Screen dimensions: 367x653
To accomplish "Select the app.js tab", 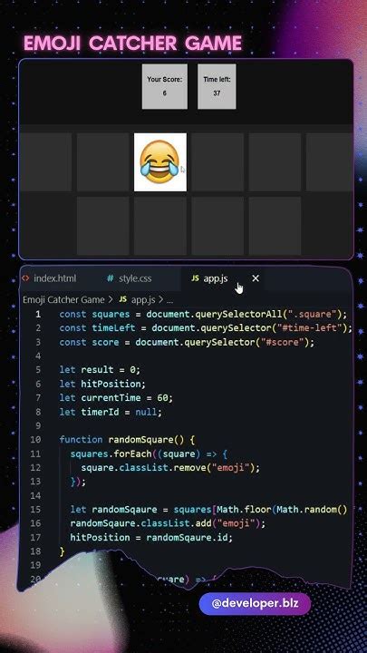I will pos(216,278).
